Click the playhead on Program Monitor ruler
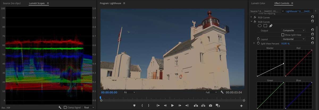Screen dimensions: 319x110 point(100,98)
